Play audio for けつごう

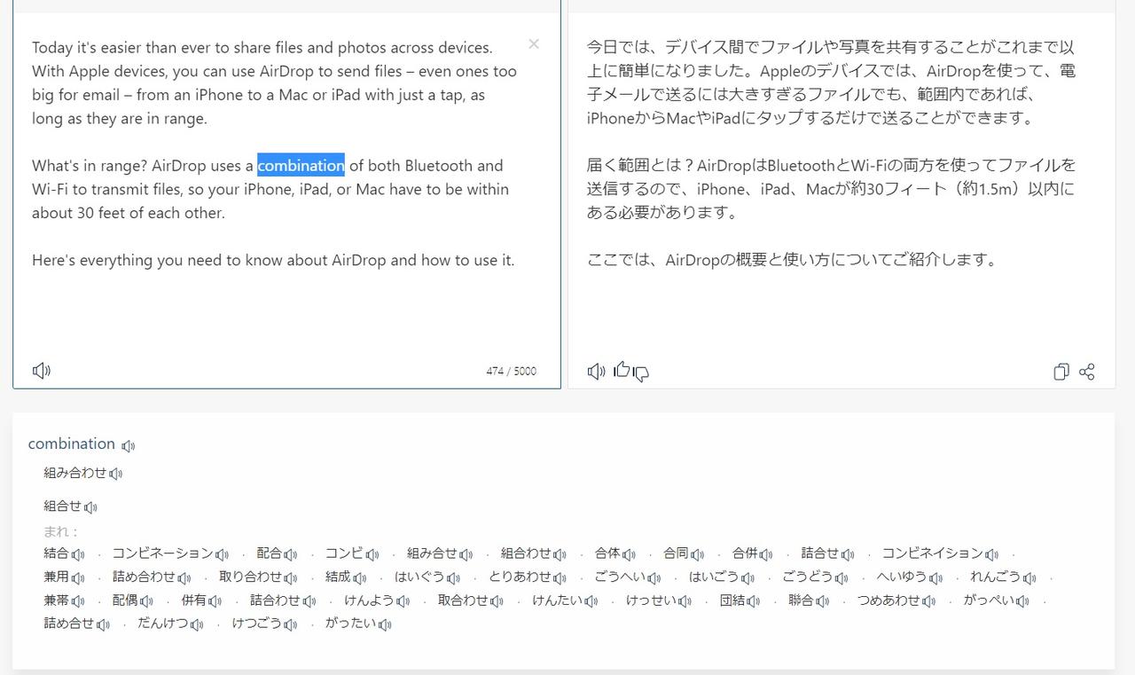coord(291,624)
